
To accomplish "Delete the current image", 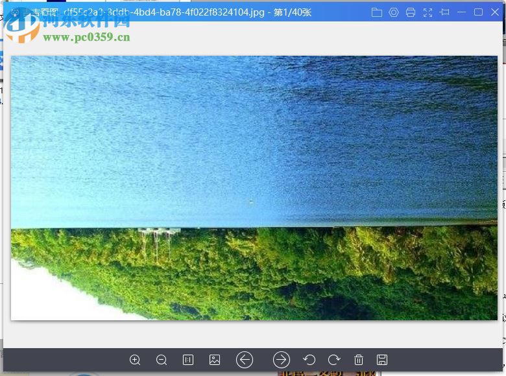I will (x=359, y=360).
